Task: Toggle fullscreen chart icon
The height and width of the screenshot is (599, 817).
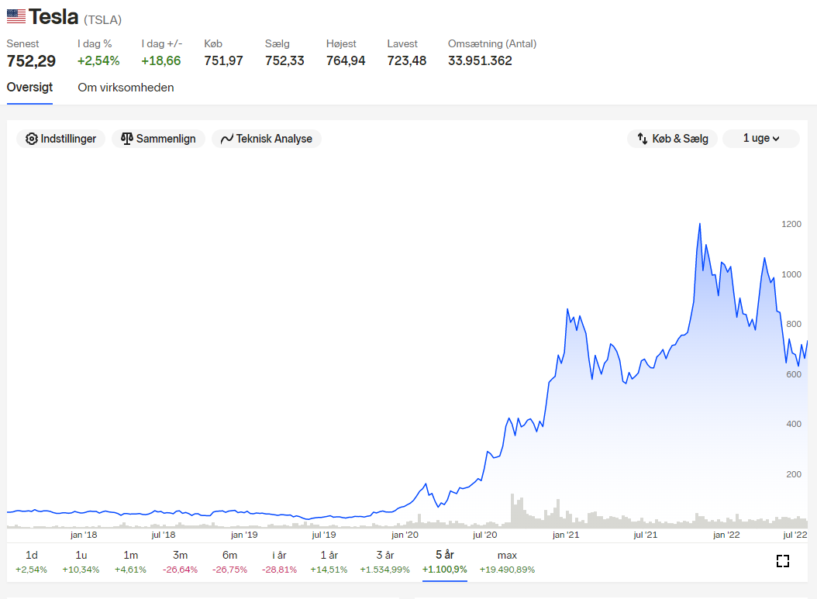Action: tap(783, 561)
